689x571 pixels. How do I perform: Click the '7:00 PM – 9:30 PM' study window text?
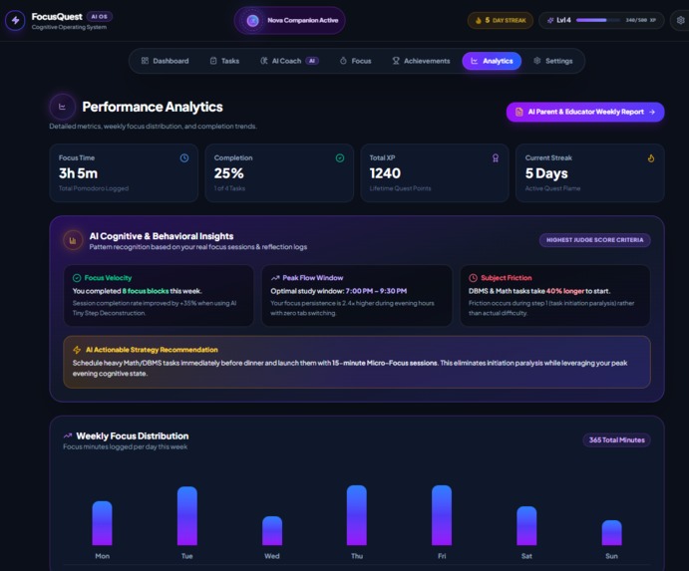pos(376,291)
